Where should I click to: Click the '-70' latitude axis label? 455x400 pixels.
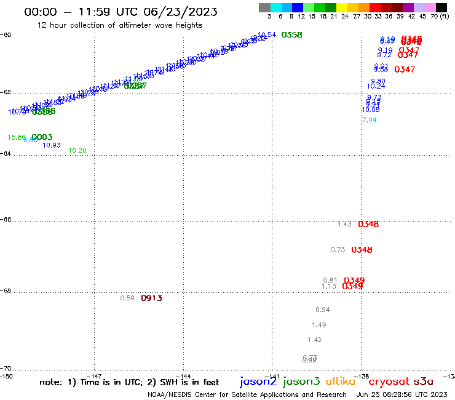pyautogui.click(x=6, y=369)
